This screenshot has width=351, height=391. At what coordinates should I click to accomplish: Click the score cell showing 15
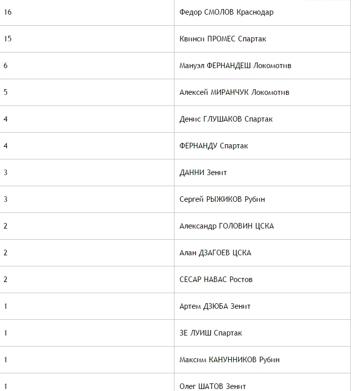pyautogui.click(x=87, y=39)
